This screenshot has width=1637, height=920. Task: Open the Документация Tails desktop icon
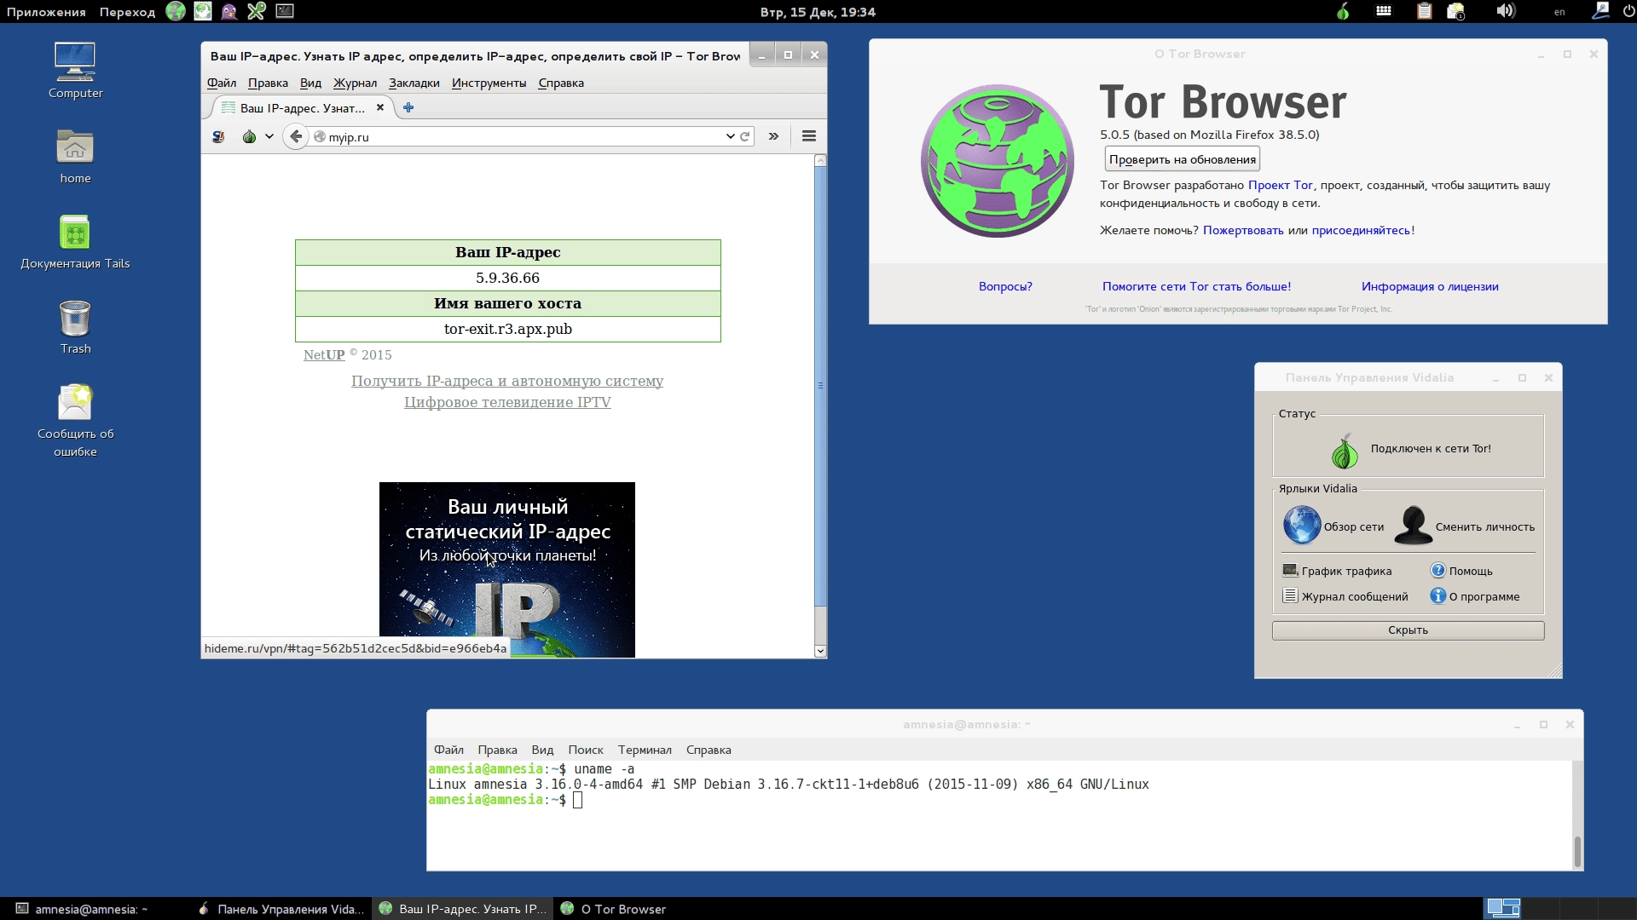75,242
